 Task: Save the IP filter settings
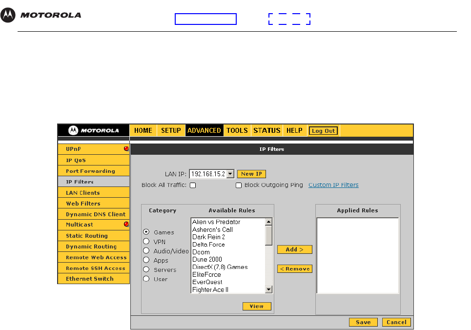point(363,322)
